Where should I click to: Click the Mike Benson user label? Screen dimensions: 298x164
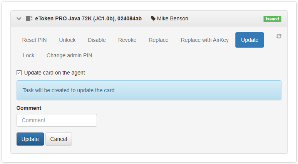pos(172,18)
